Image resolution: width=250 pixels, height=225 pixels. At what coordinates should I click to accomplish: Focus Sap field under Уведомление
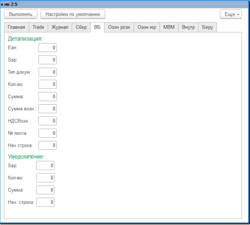click(45, 165)
